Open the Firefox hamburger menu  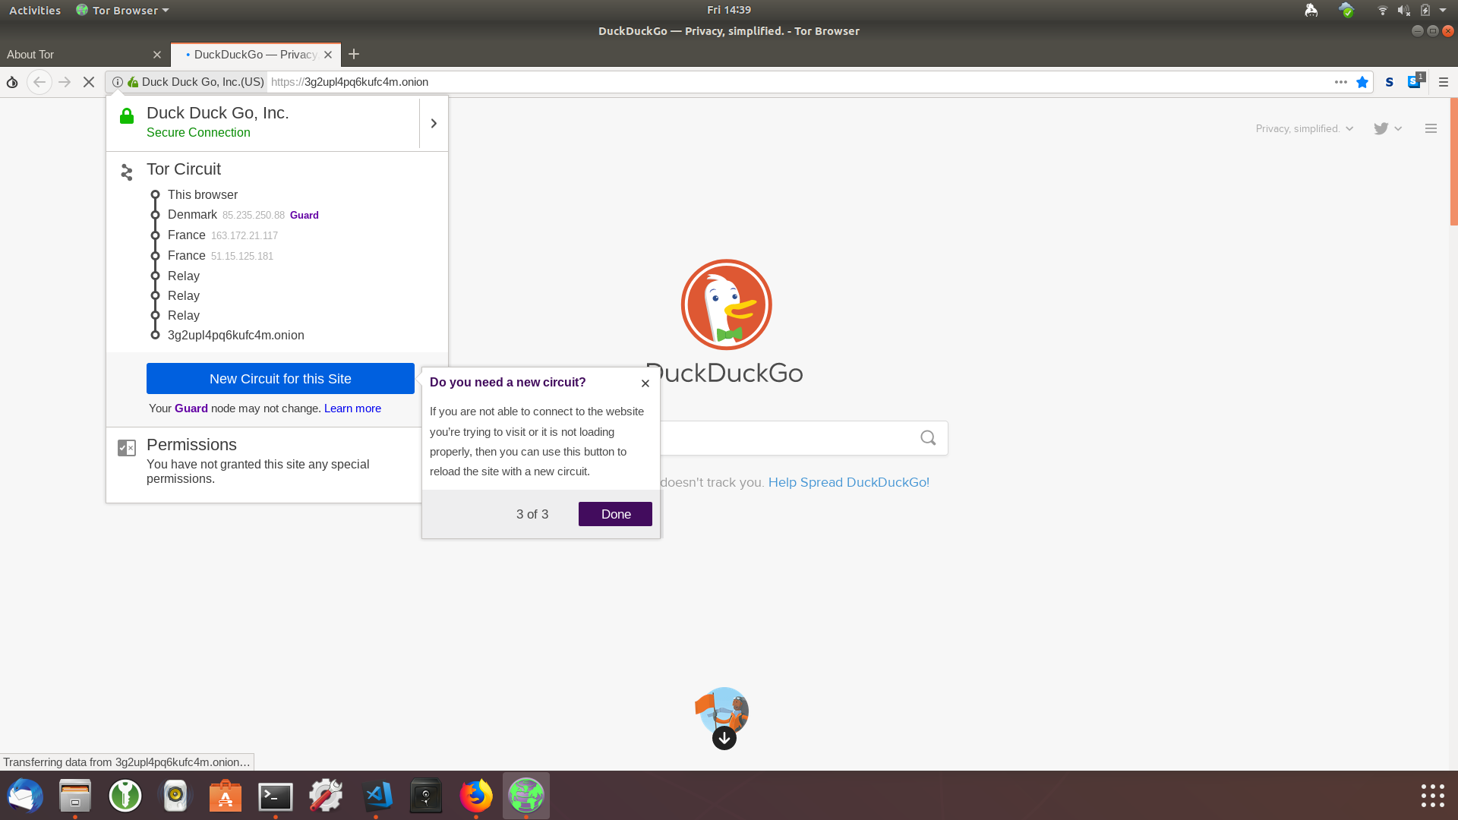pos(1444,82)
